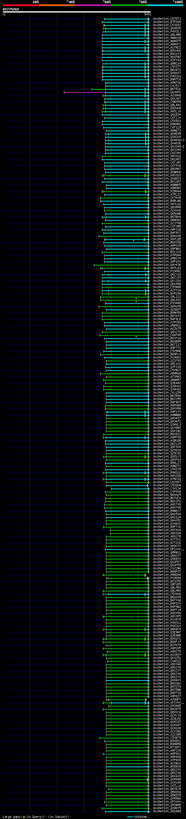
Task: Select hit label UniRef100_Q2V614
Action: 167,450
